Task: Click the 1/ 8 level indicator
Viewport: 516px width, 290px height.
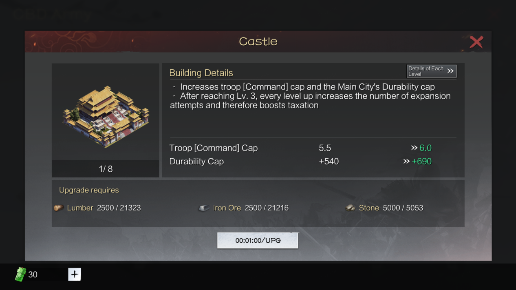Action: pyautogui.click(x=106, y=169)
